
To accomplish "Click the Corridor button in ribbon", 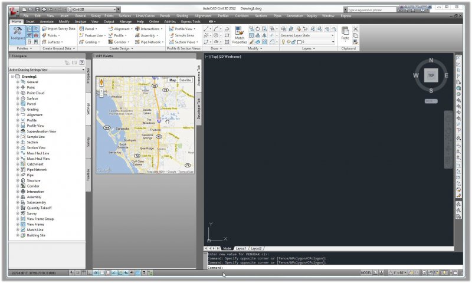I will 119,42.
